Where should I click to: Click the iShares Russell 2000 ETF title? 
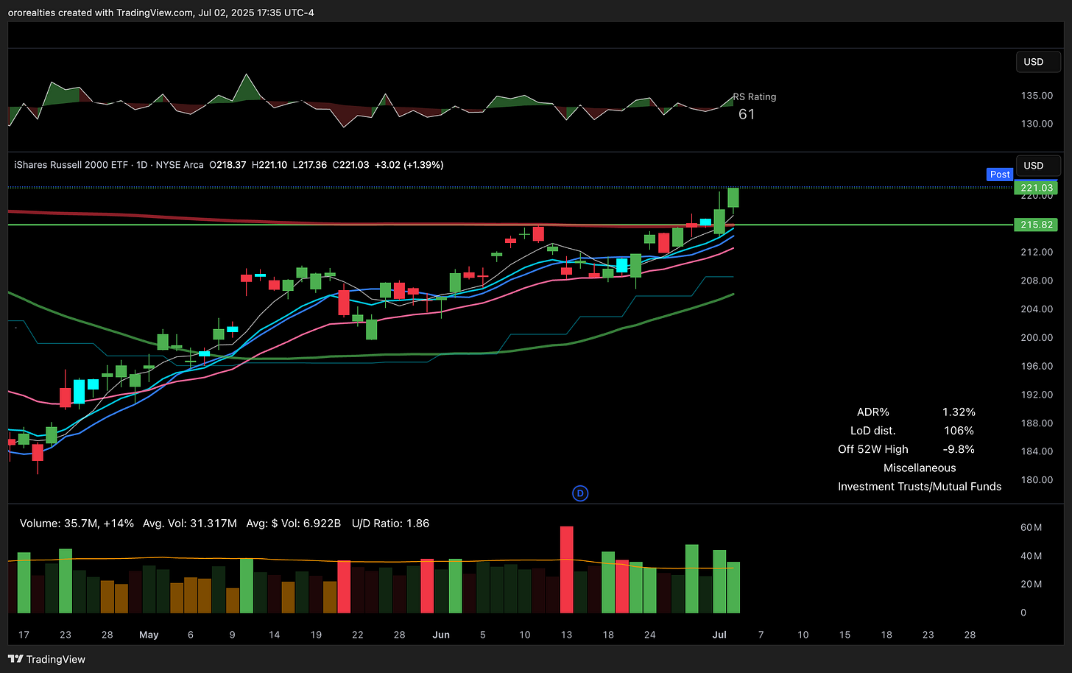(x=71, y=165)
